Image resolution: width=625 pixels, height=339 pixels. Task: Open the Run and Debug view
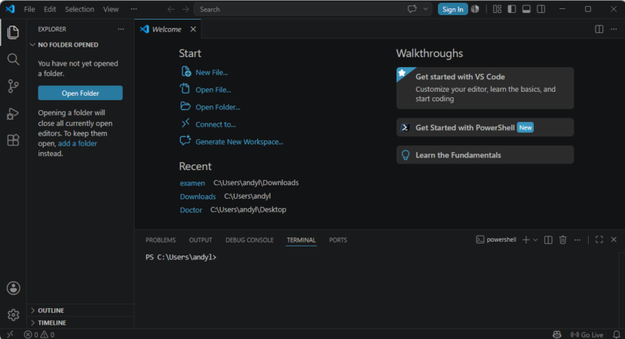[x=13, y=114]
